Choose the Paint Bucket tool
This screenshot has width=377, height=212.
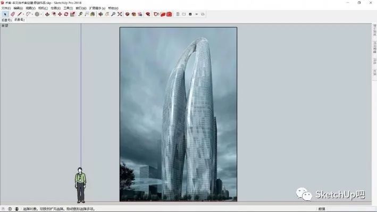click(93, 14)
